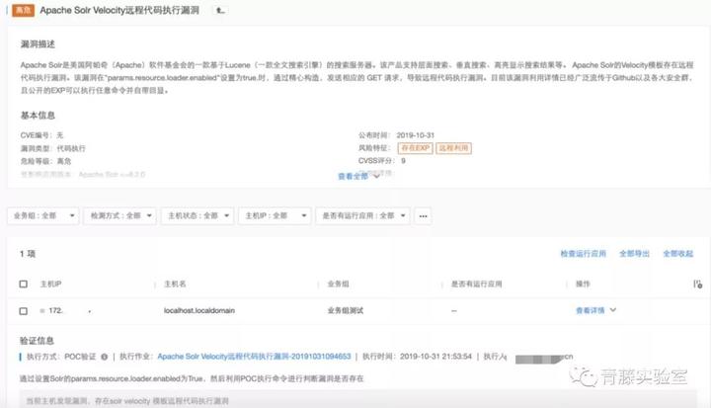Click the 高危 severity badge
Image resolution: width=711 pixels, height=408 pixels.
23,10
